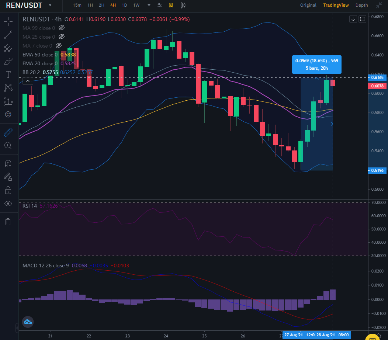Select the text annotation tool

[x=8, y=74]
